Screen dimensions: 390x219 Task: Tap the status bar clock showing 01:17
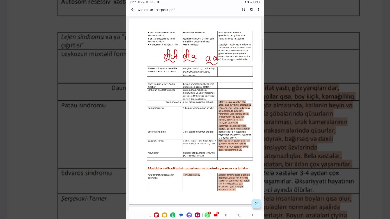(x=133, y=2)
